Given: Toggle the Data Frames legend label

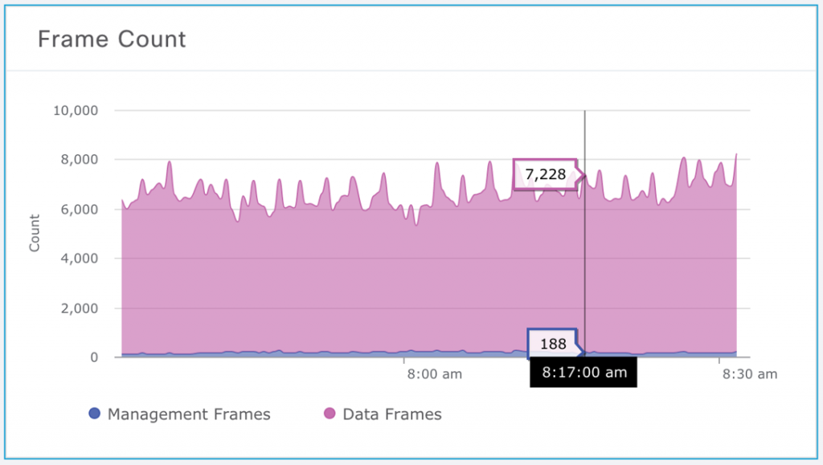Looking at the screenshot, I should tap(392, 414).
